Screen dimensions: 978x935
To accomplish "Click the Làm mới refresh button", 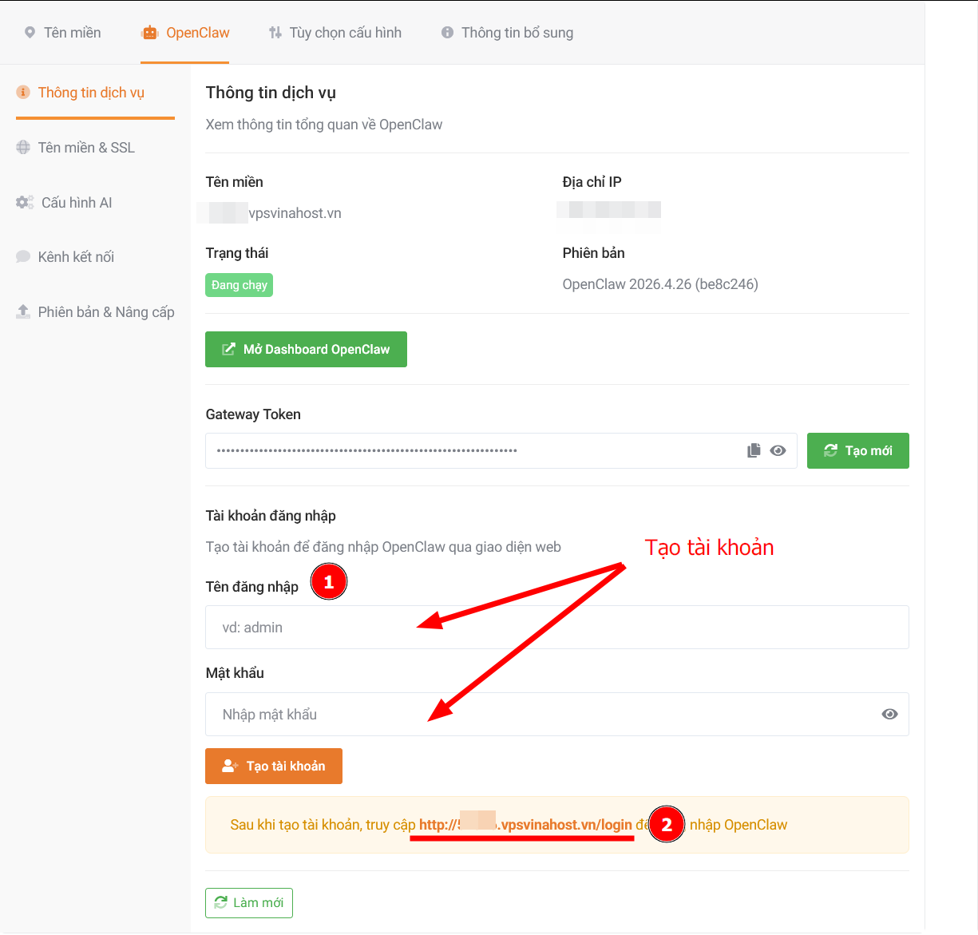I will (249, 903).
